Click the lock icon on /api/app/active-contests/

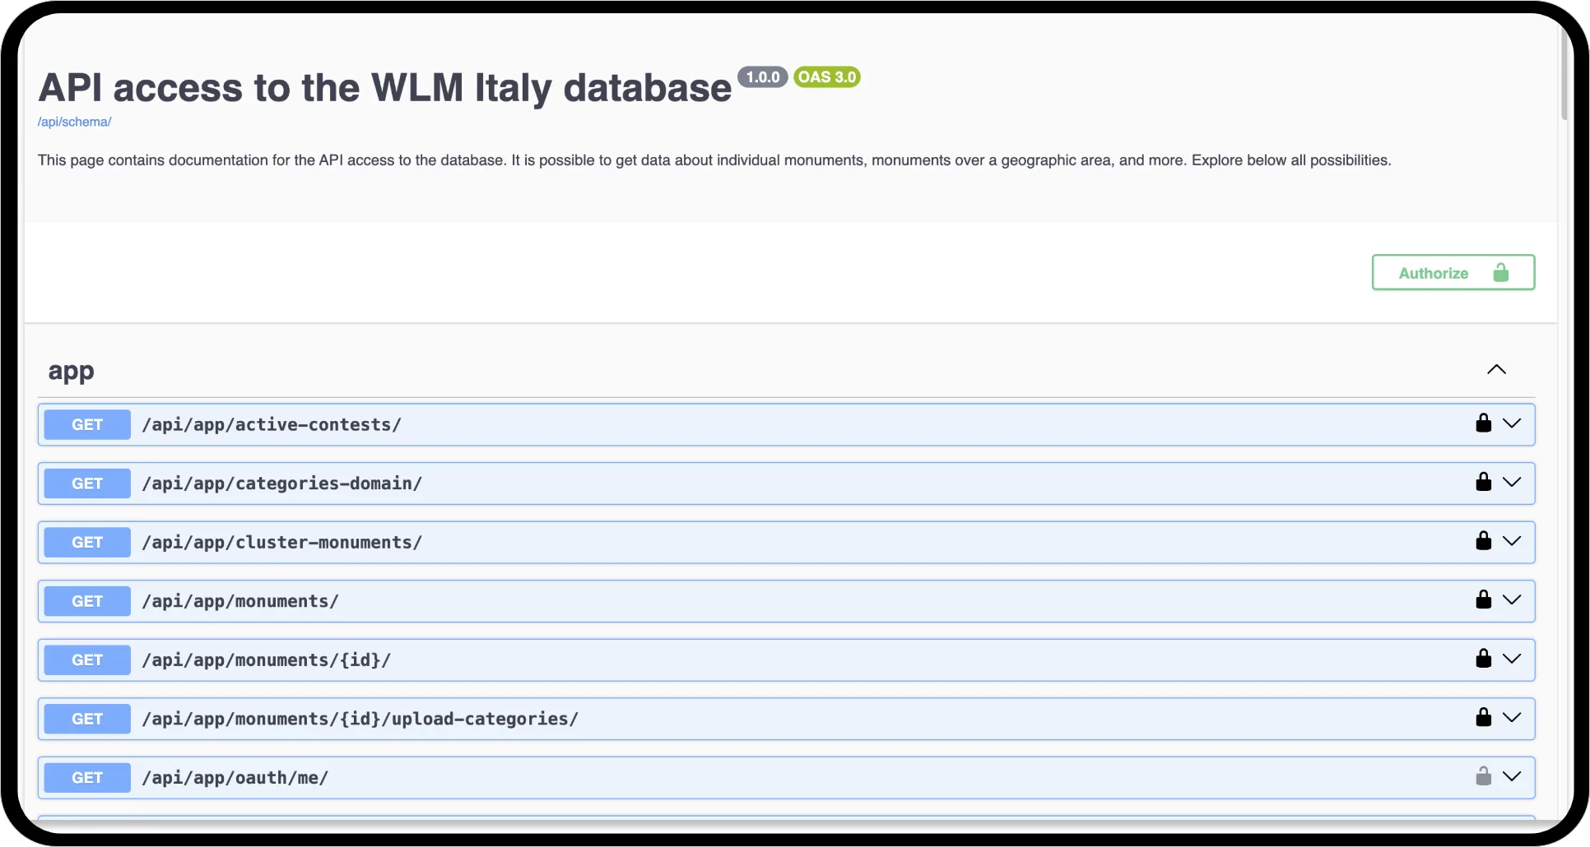tap(1483, 423)
